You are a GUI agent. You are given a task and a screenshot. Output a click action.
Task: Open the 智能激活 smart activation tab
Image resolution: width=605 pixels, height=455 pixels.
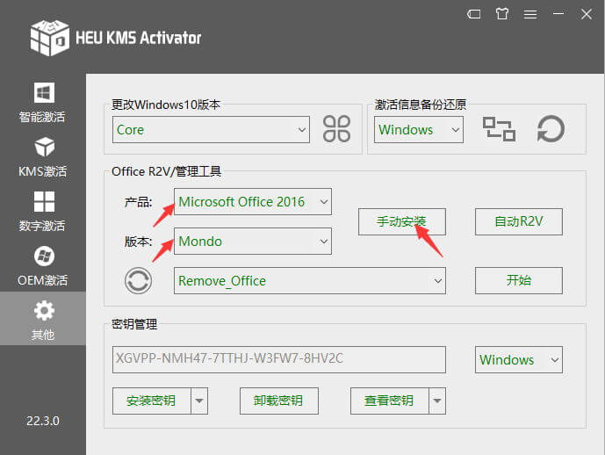point(42,102)
